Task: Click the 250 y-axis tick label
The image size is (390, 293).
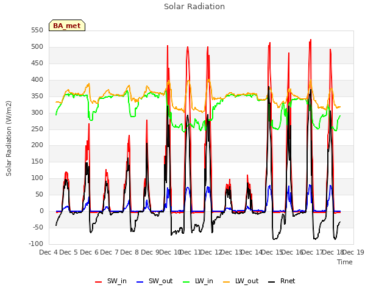Action: pos(37,129)
